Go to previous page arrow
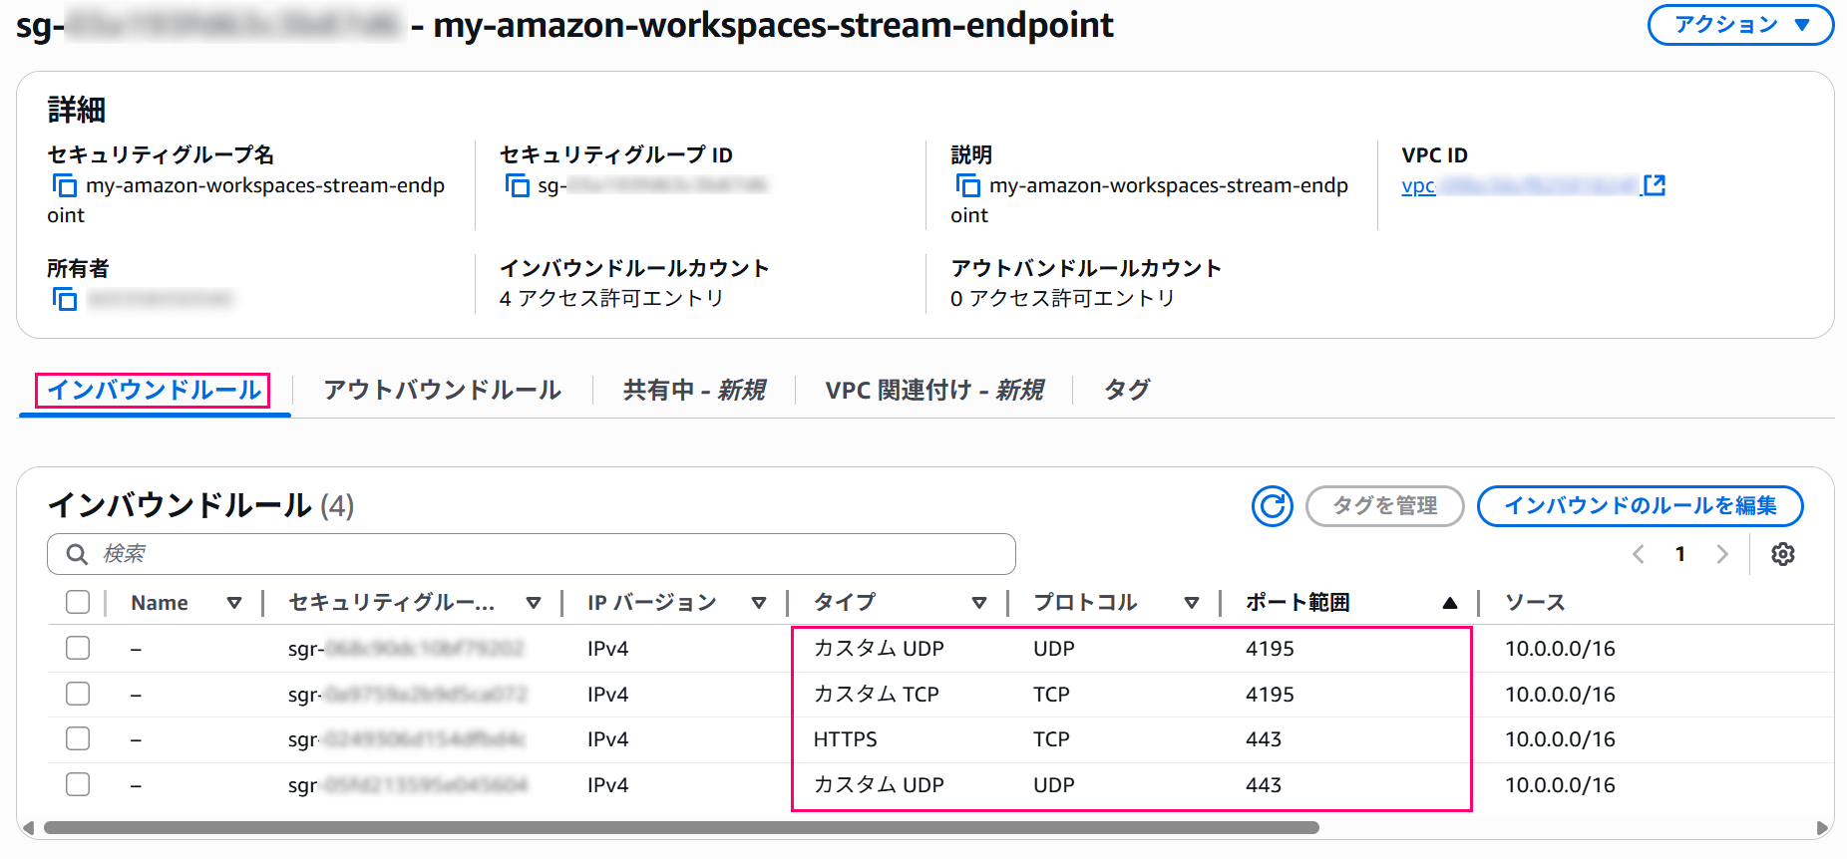1847x859 pixels. pos(1639,554)
